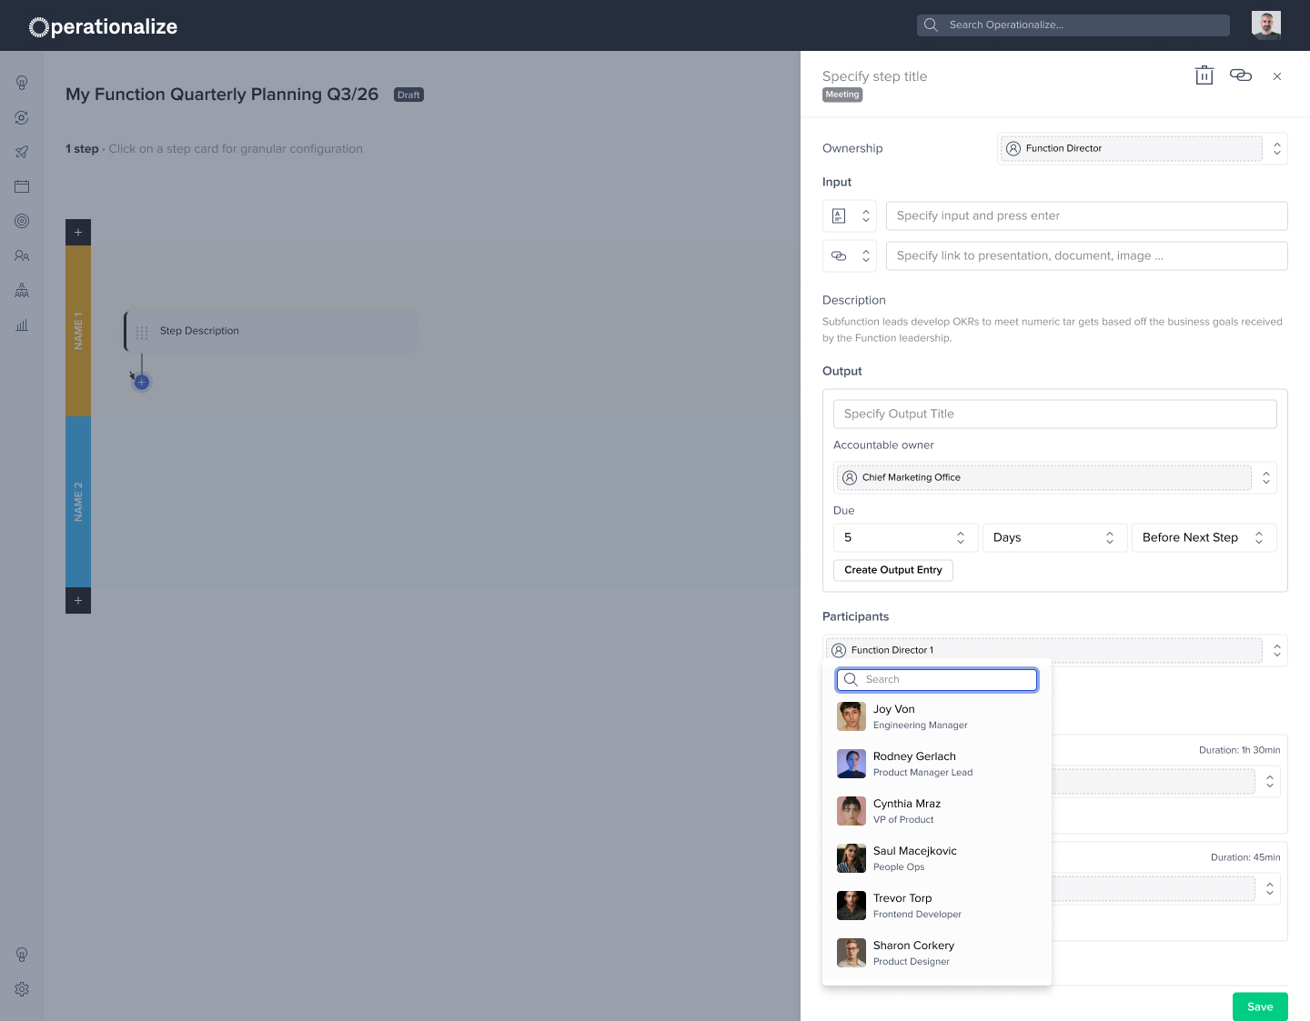Viewport: 1310px width, 1021px height.
Task: Click the Specify Output Title field
Action: tap(1055, 414)
